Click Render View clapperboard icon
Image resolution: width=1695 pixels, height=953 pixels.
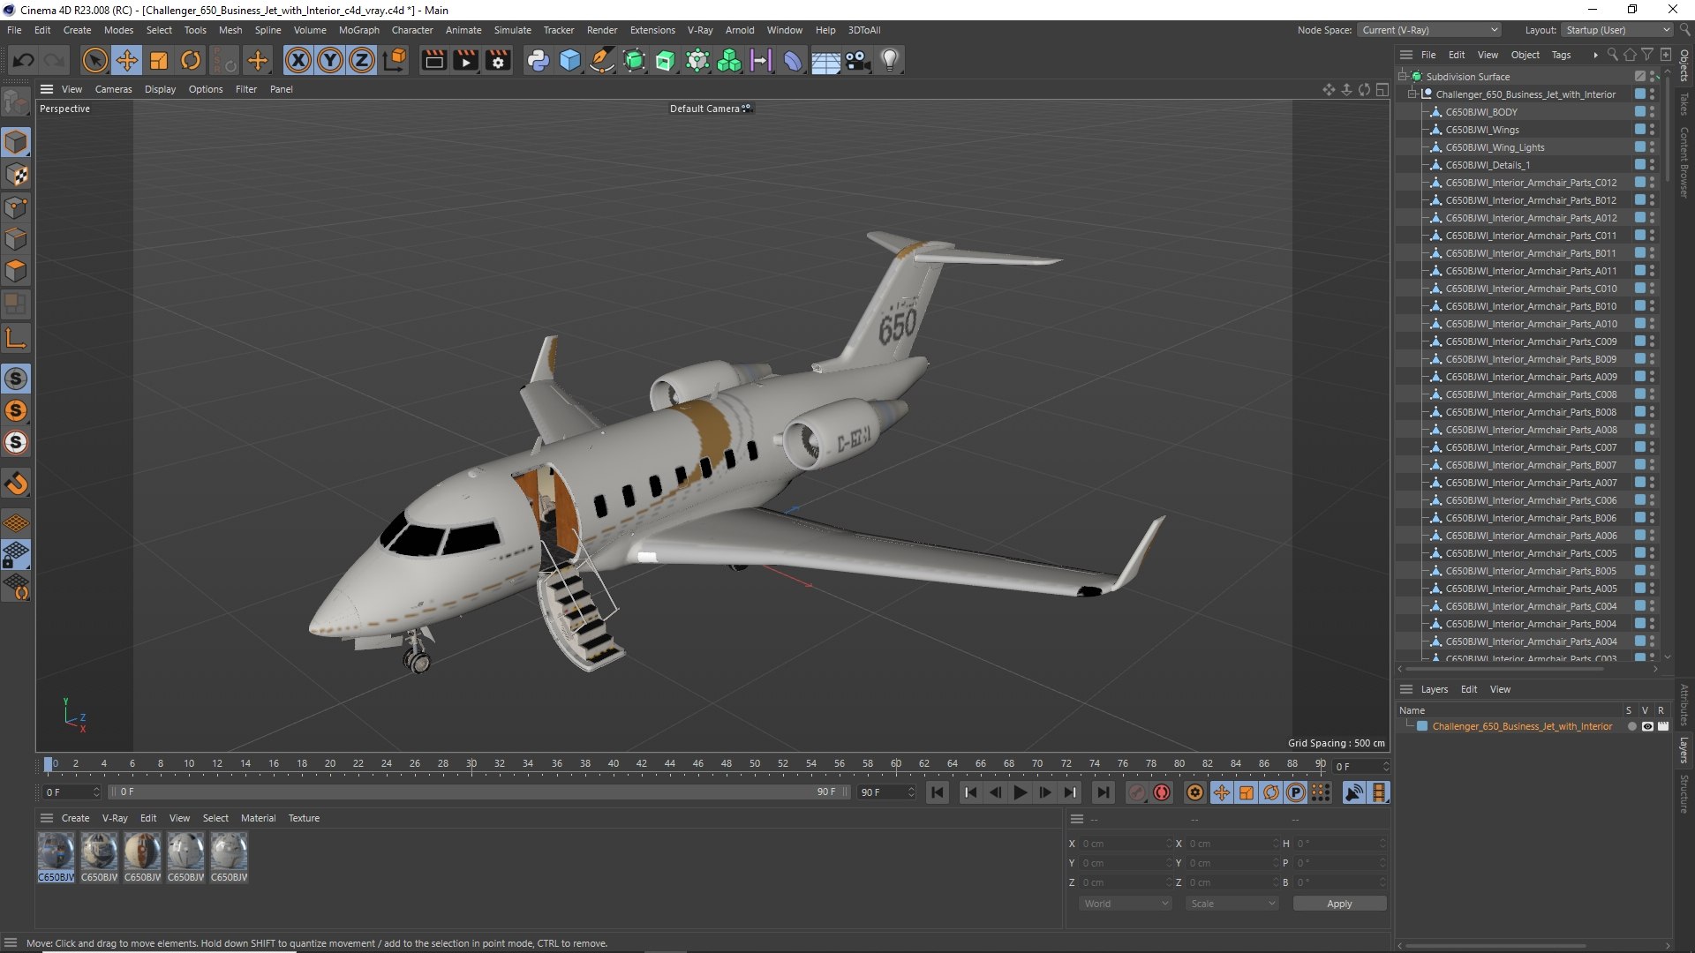[x=433, y=60]
